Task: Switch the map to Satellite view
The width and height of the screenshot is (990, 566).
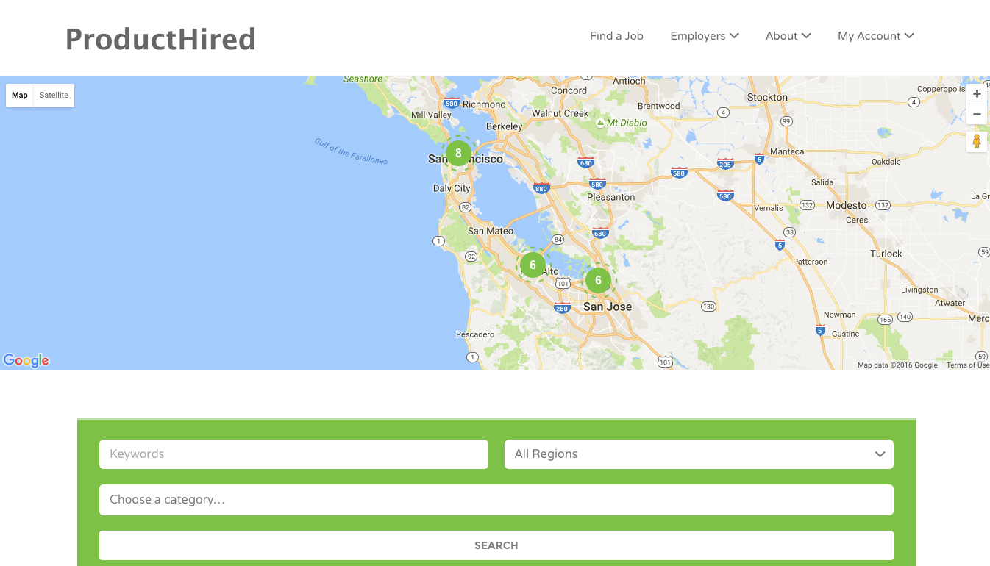Action: 54,96
